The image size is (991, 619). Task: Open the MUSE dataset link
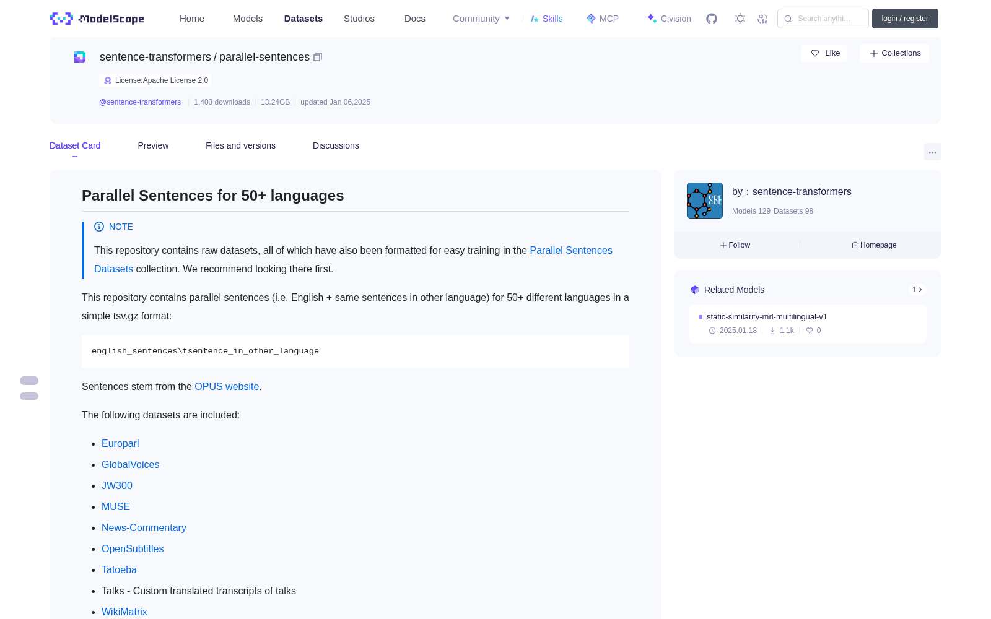pos(116,506)
